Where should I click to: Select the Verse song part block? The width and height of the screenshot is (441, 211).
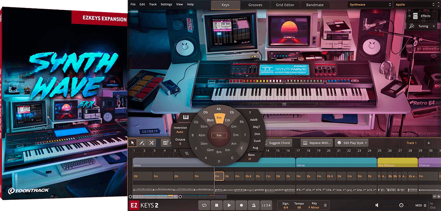(336, 163)
